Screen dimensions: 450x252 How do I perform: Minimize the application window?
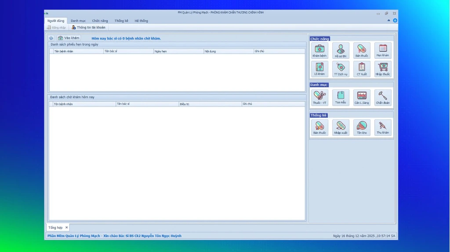378,14
